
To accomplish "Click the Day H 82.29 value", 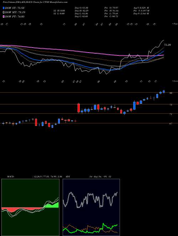I will click(x=81, y=11).
